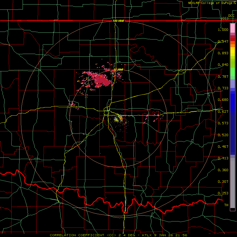Screen dimensions: 237x237
Task: Select the 0.840 scale value
Action: pyautogui.click(x=223, y=65)
